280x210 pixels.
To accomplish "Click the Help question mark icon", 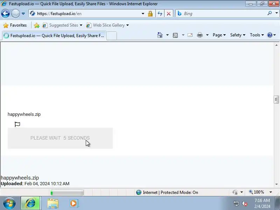I will click(269, 35).
